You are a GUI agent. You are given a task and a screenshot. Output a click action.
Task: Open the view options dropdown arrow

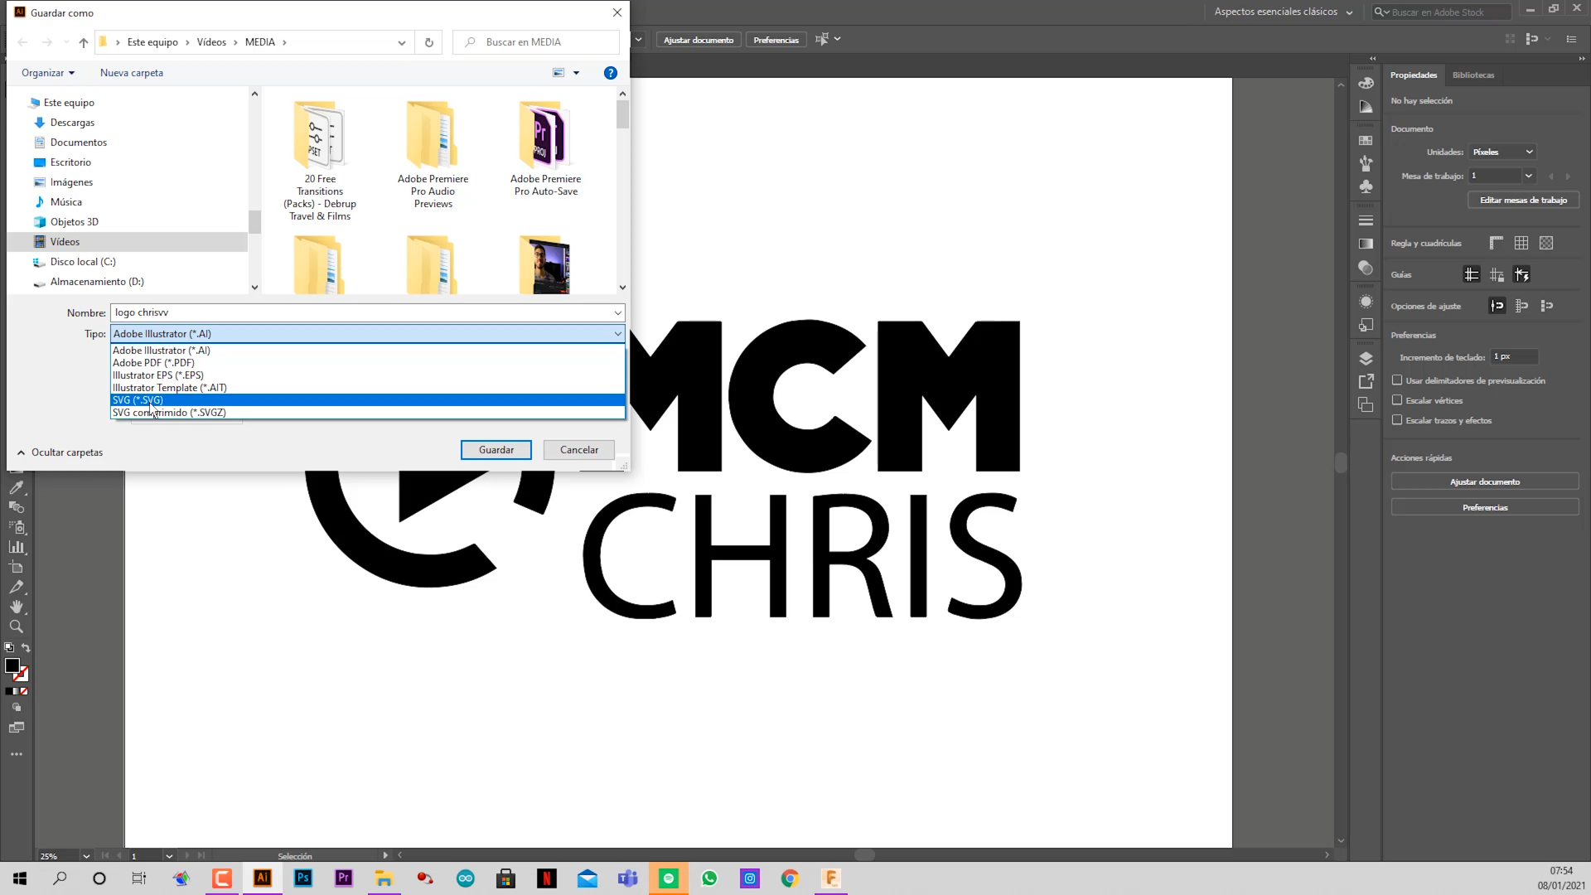click(x=576, y=73)
